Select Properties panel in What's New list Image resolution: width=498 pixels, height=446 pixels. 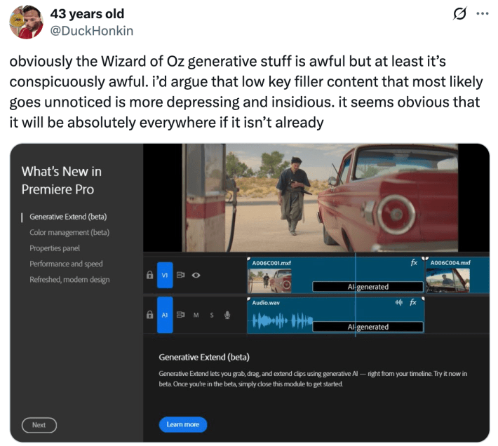(55, 248)
